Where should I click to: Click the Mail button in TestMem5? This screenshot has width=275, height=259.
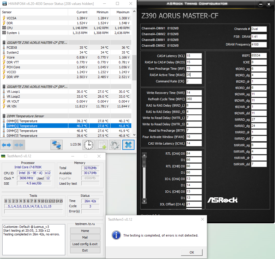pyautogui.click(x=85, y=237)
